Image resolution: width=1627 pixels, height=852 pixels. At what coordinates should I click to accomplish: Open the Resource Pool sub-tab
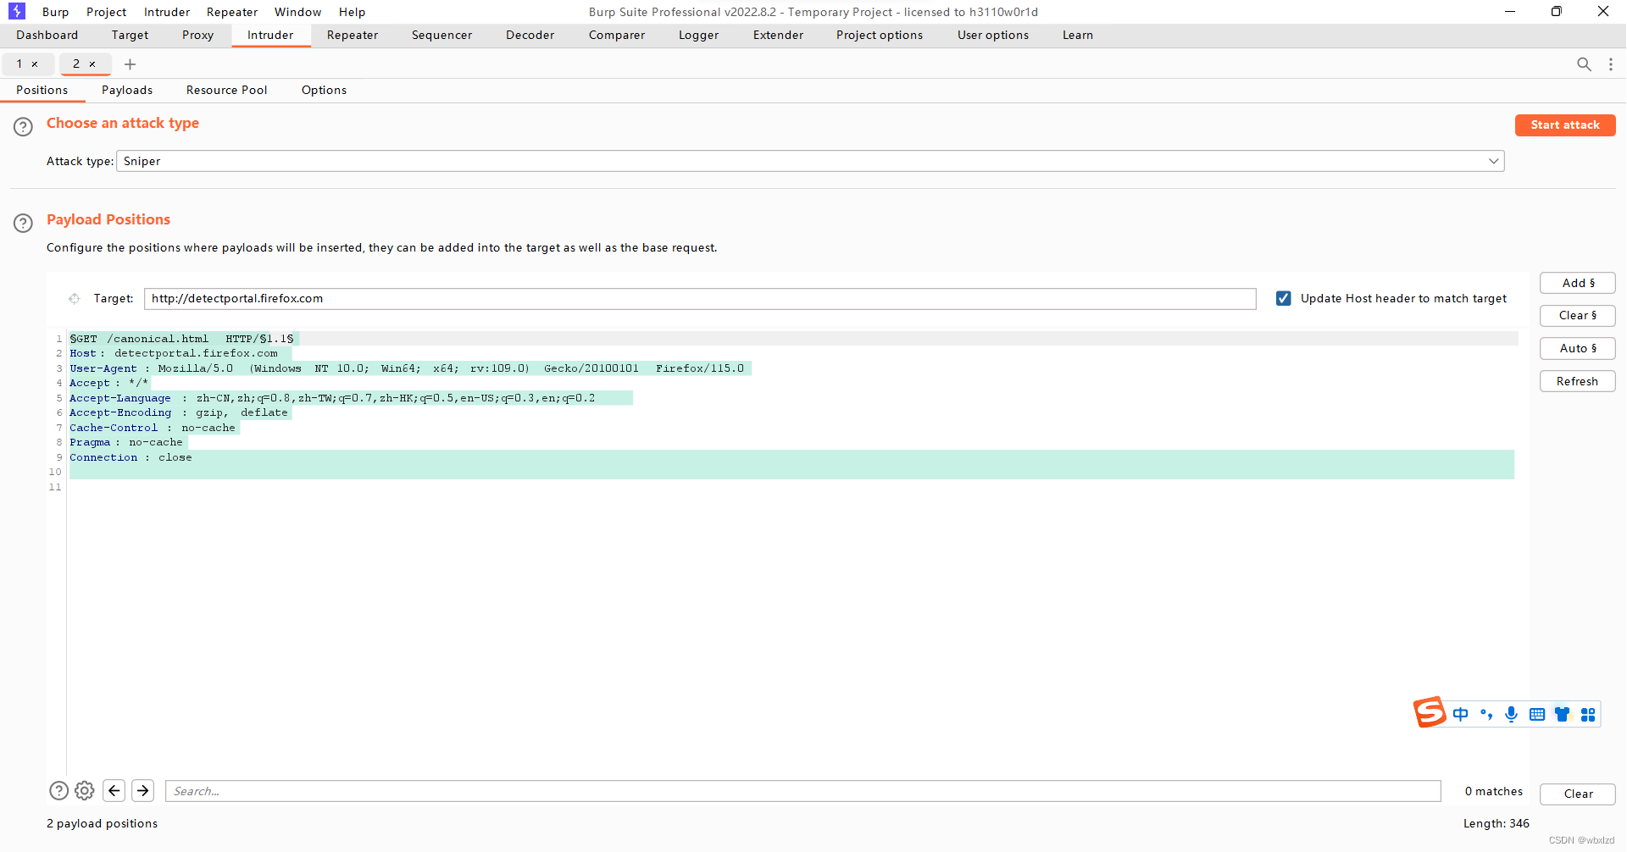(226, 90)
